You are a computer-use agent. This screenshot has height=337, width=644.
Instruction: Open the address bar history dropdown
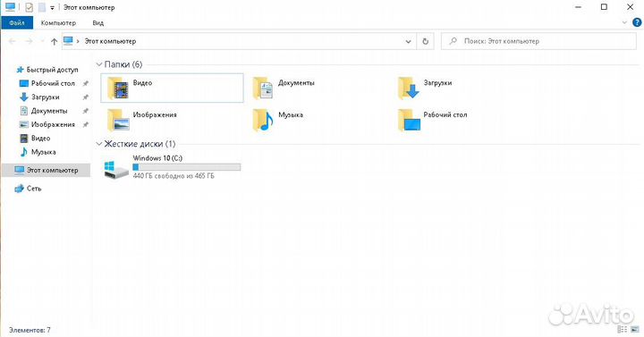point(408,41)
